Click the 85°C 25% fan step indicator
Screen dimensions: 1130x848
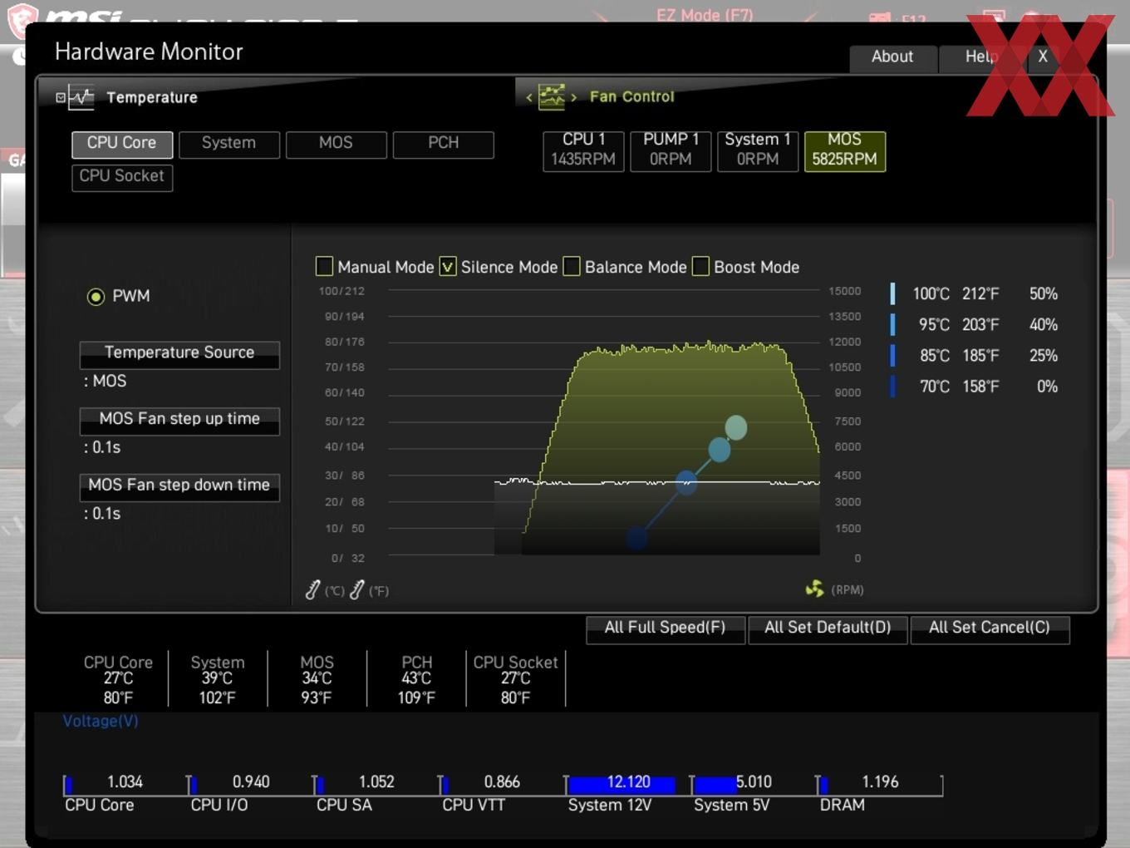892,355
